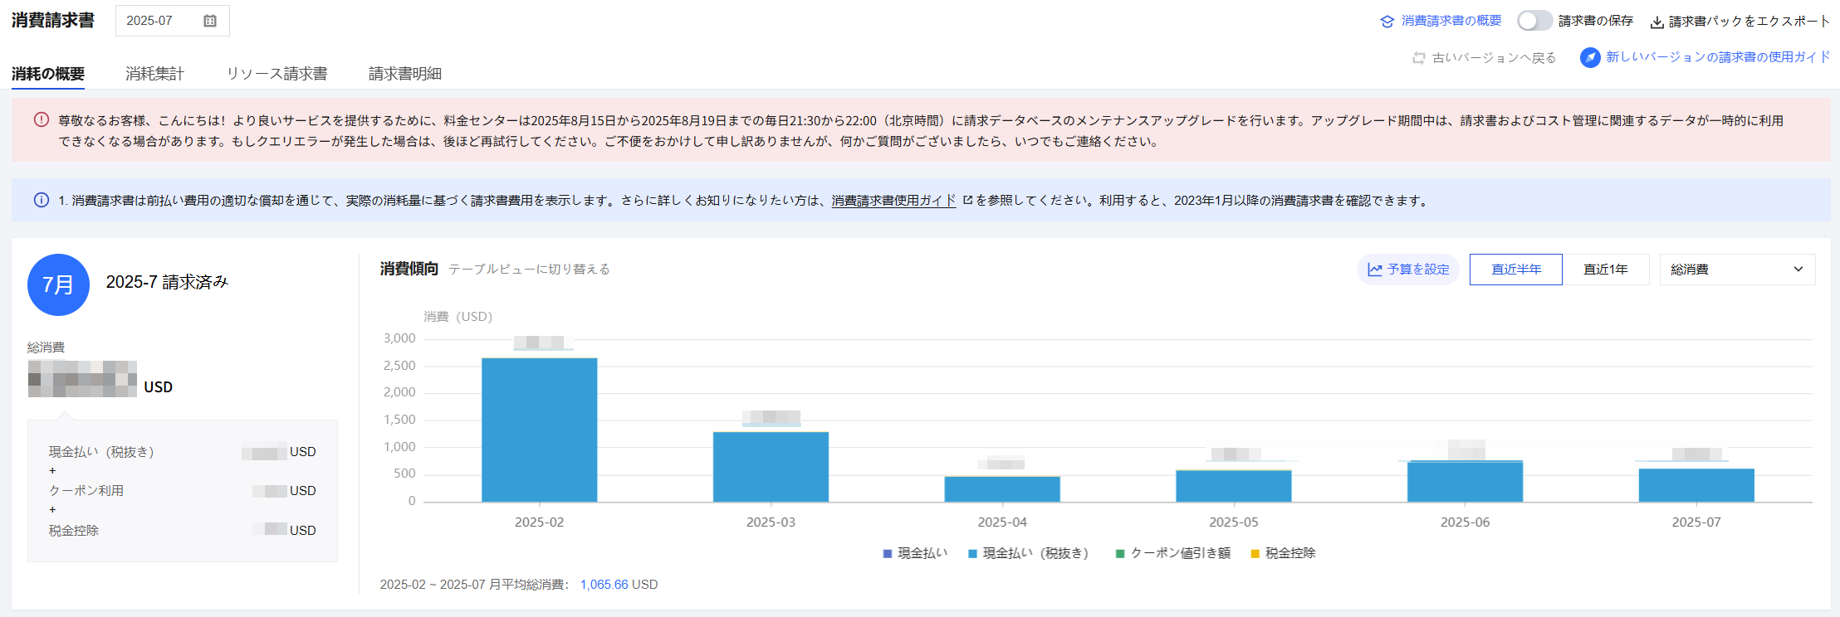Click the 3,000 y-axis label
Screen dimensions: 1840x617
click(x=399, y=338)
